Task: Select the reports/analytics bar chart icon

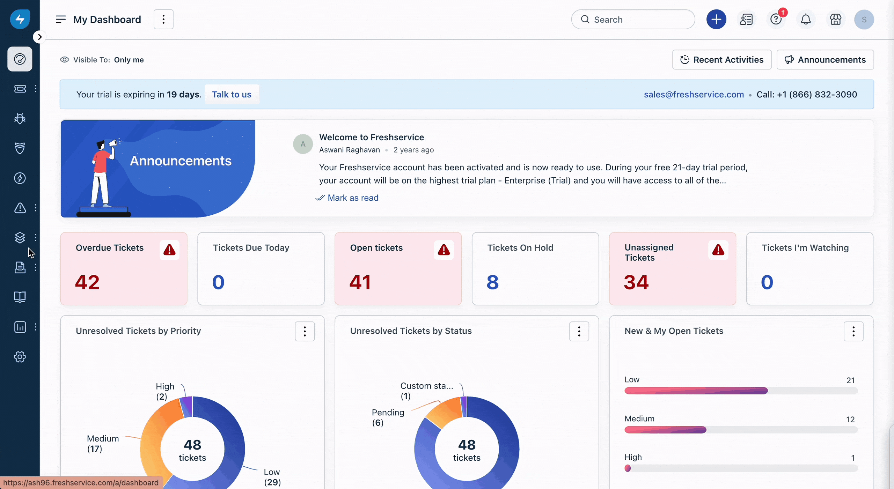Action: tap(20, 326)
